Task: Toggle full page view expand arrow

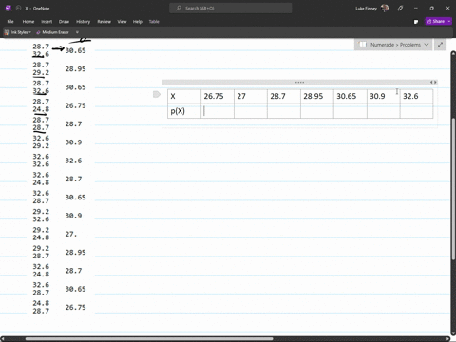Action: tap(440, 45)
